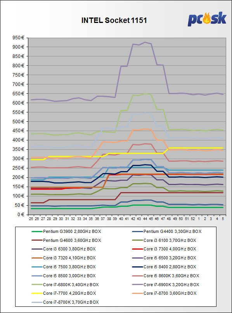
Task: Click the green Pentium G3900 legend line swatch
Action: point(36,232)
